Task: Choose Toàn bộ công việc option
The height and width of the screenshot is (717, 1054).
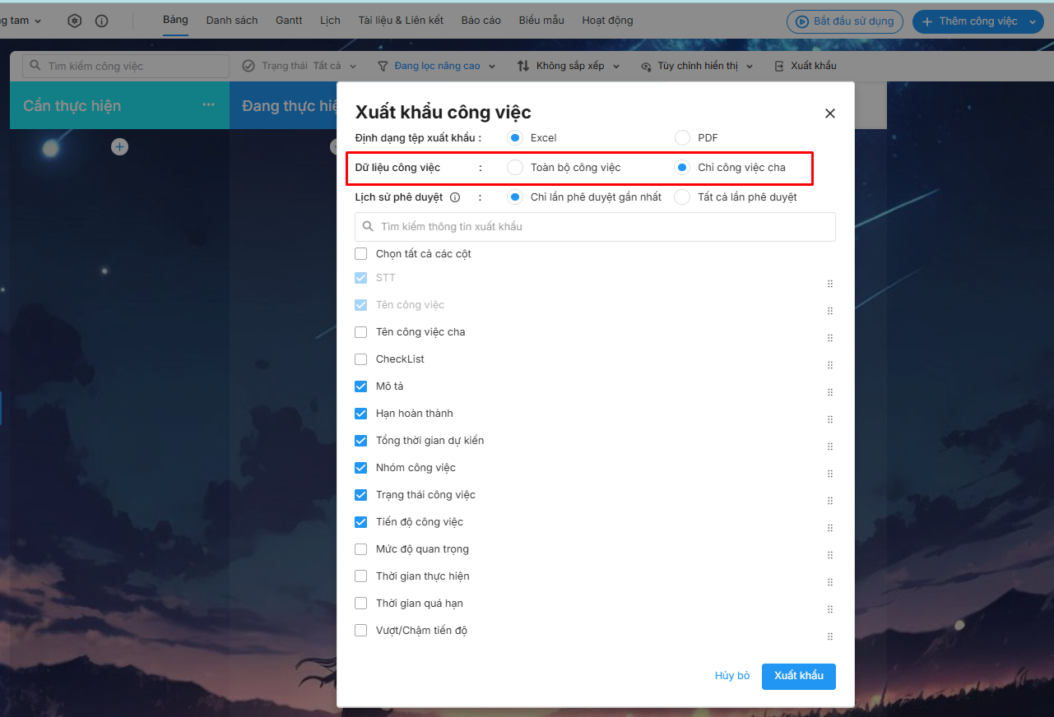Action: (515, 168)
